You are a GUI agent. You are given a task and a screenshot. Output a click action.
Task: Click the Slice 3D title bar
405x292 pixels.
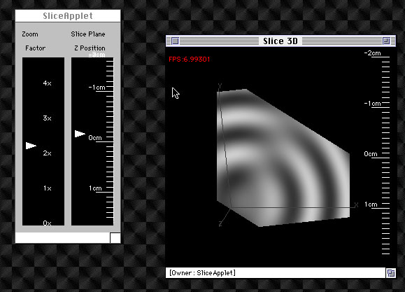click(280, 41)
